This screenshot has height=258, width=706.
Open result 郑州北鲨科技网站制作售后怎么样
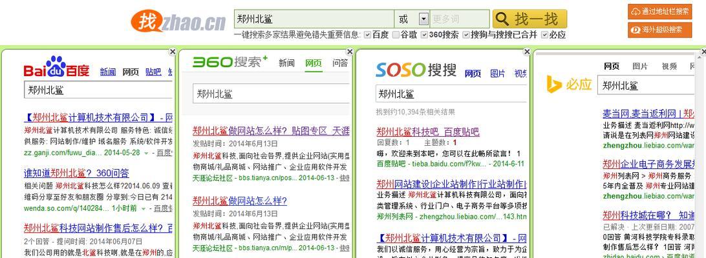[x=98, y=228]
